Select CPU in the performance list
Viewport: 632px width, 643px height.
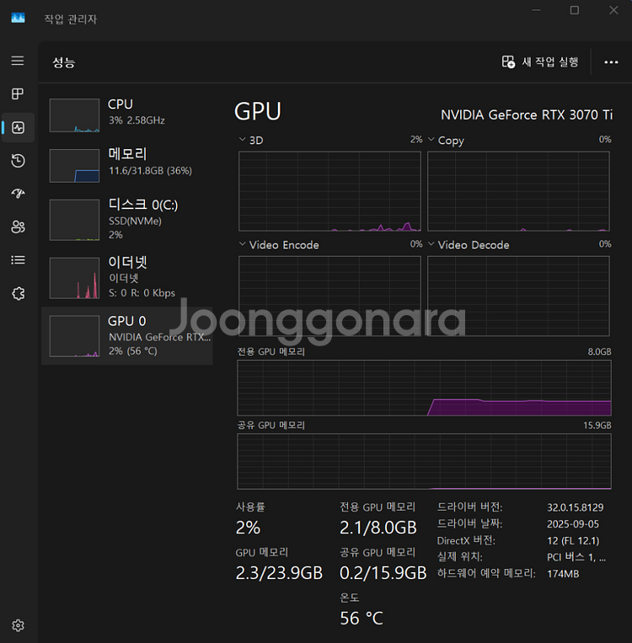coord(126,113)
